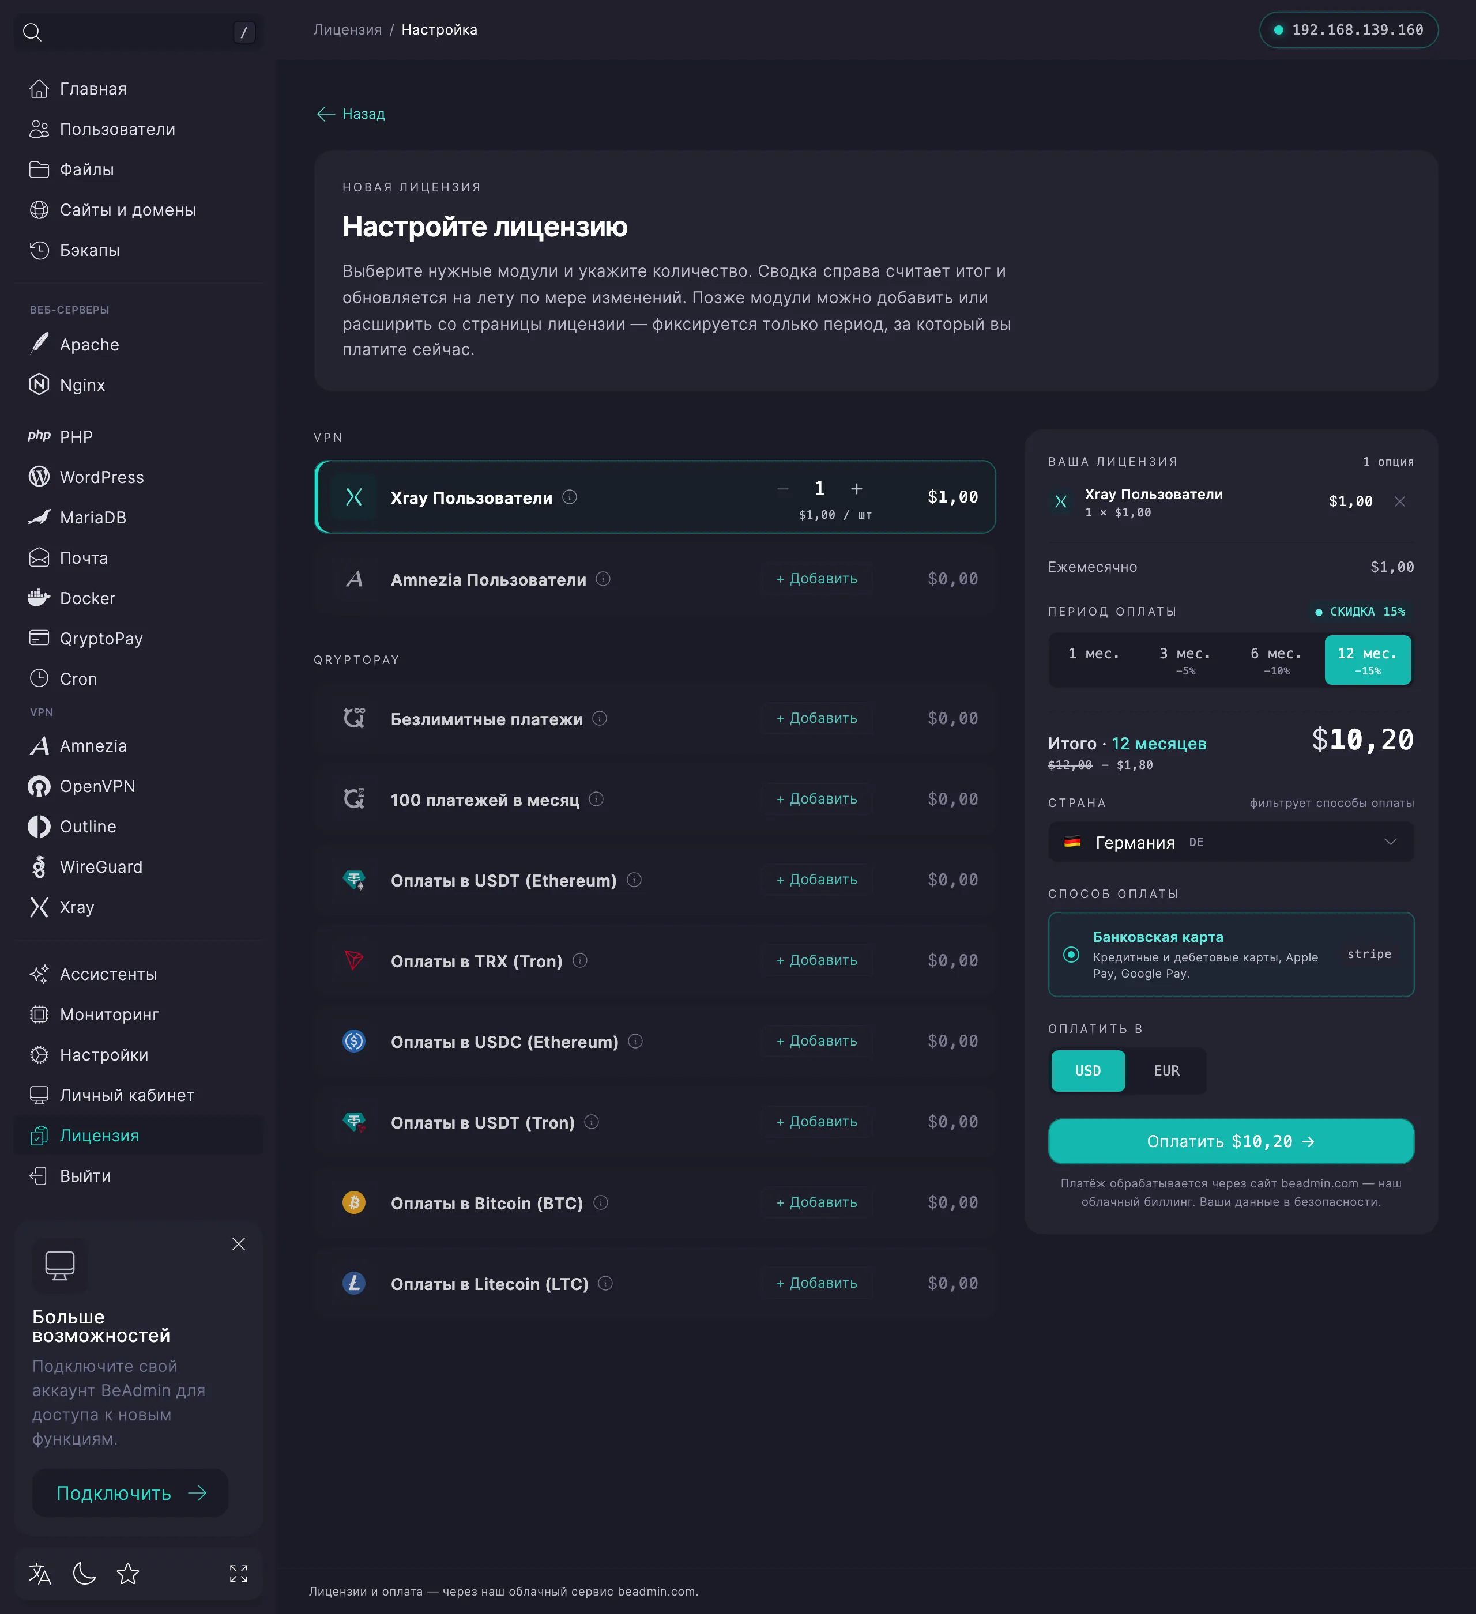Add Оплаты в TRX (Tron) module

tap(817, 960)
